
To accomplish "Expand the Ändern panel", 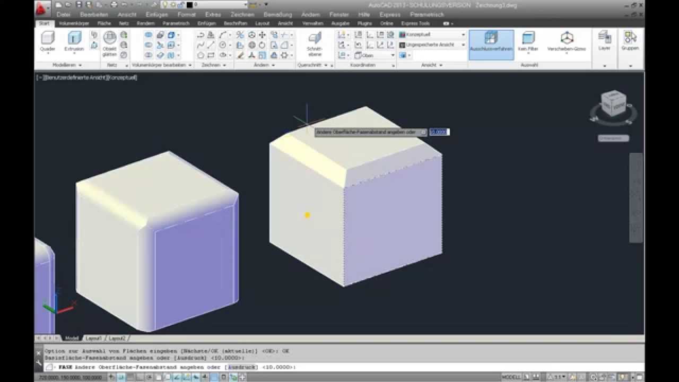I will click(264, 65).
